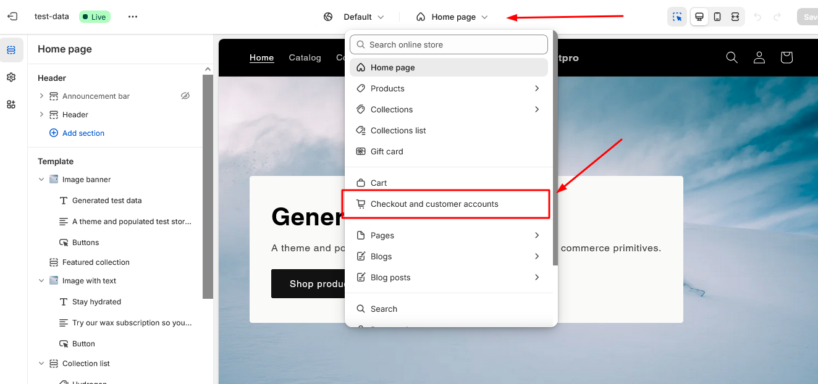
Task: Collapse the Image banner section
Action: pos(41,180)
